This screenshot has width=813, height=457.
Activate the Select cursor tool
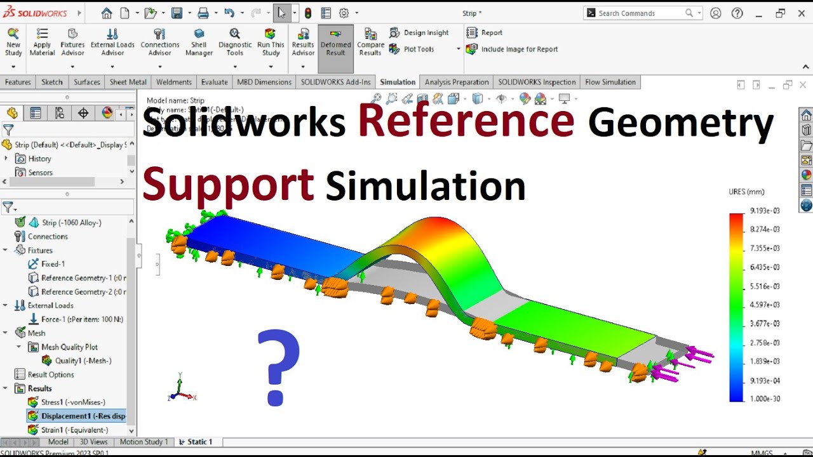point(281,13)
